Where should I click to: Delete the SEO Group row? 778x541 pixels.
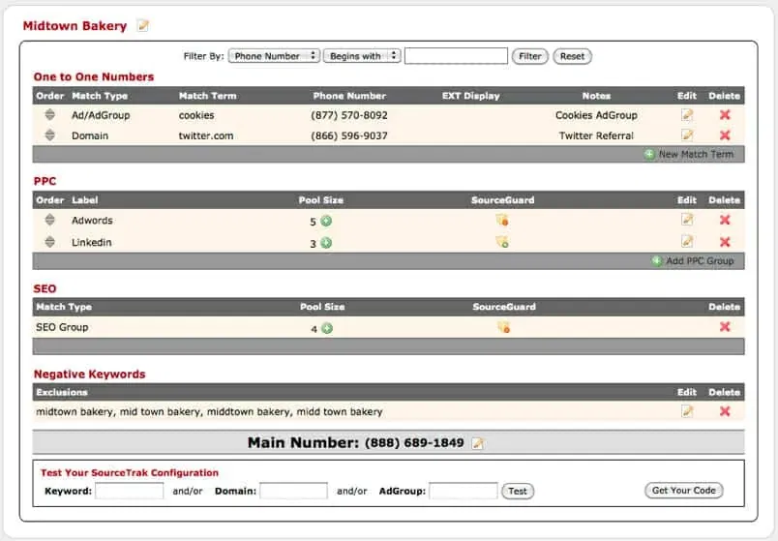point(725,327)
